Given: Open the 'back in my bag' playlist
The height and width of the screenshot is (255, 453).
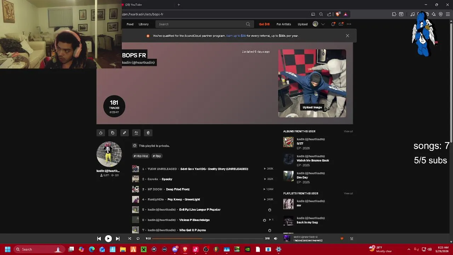Looking at the screenshot, I should tap(307, 222).
